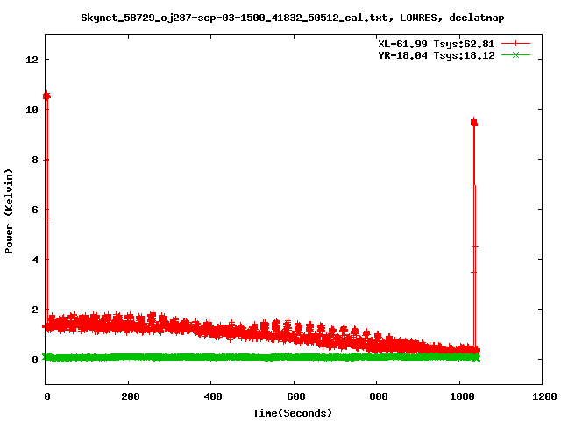The height and width of the screenshot is (421, 561).
Task: Click the 'Power (Kelvin)' y-axis label
Action: pos(9,211)
